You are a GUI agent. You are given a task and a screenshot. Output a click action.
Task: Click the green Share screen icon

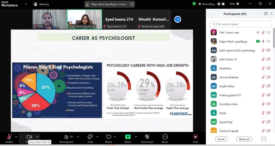tap(128, 137)
